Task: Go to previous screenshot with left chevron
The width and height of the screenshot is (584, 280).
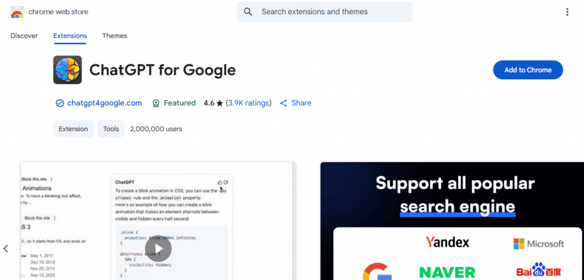Action: point(6,249)
